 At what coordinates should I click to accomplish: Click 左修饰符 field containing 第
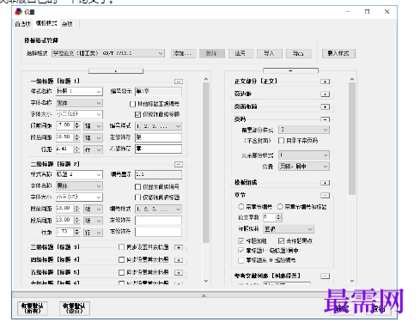(158, 137)
